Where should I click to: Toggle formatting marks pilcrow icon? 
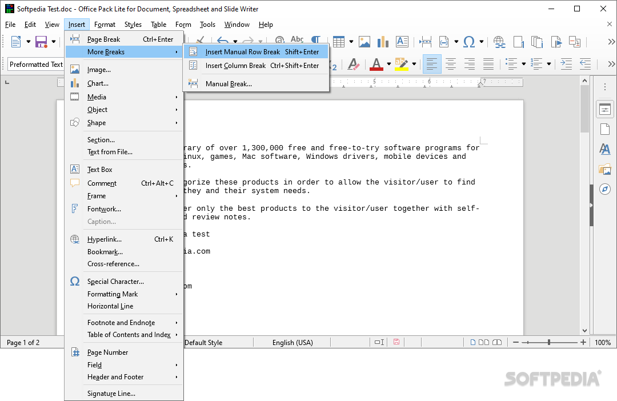click(x=316, y=39)
